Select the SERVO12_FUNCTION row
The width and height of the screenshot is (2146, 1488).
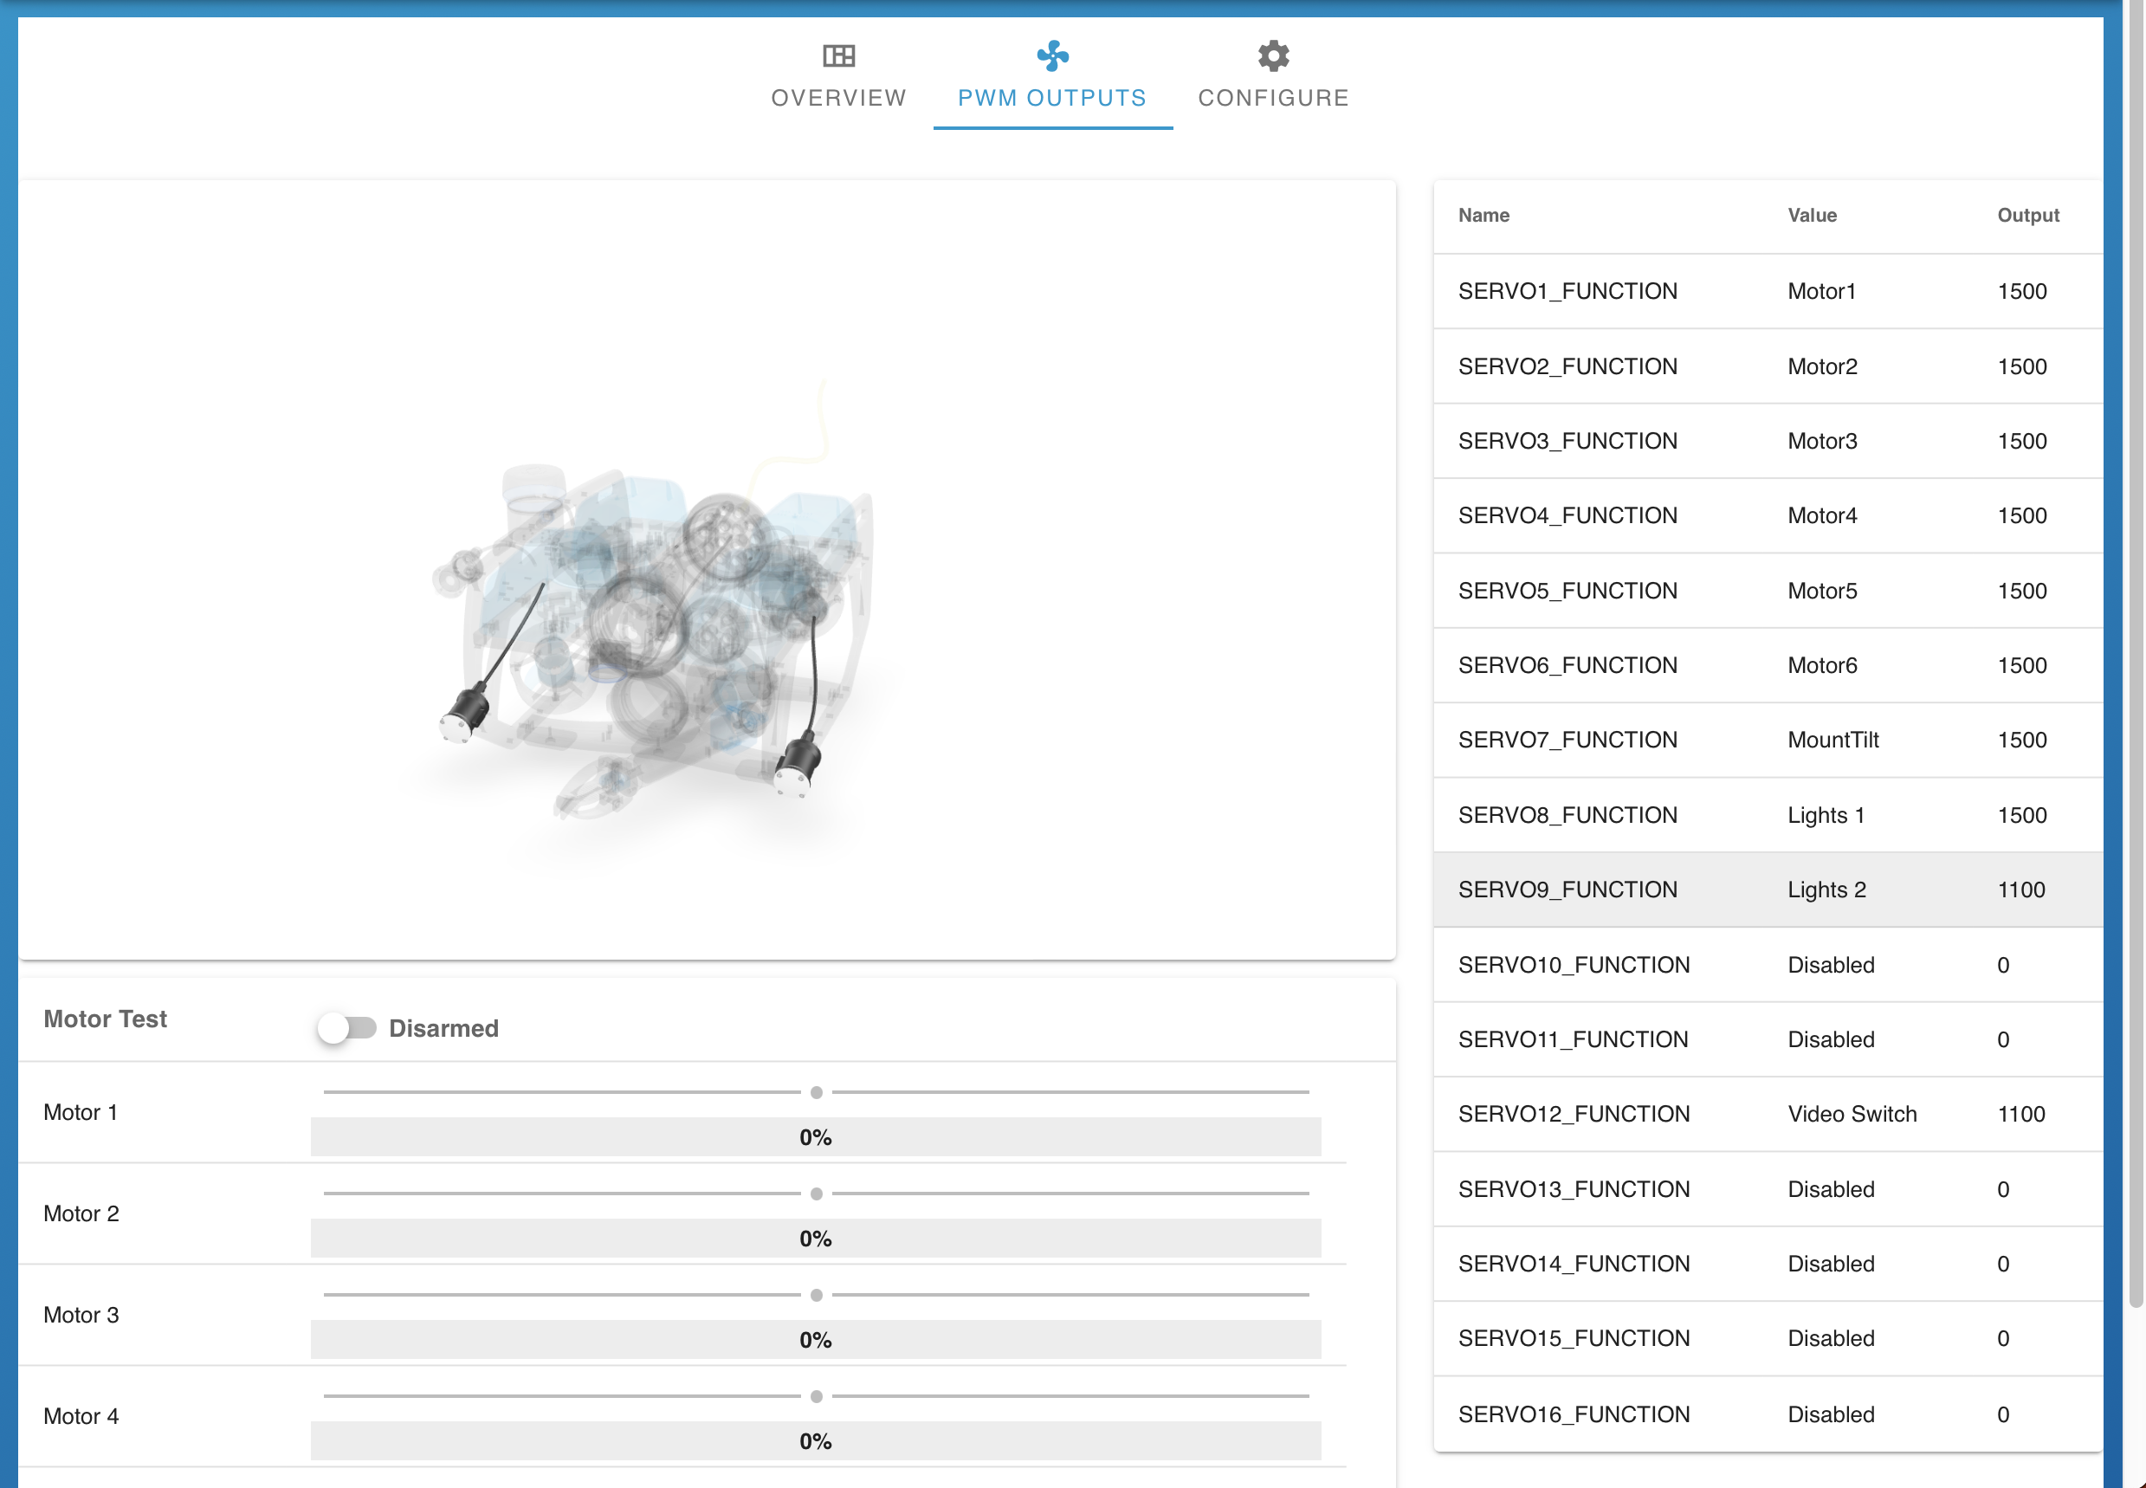coord(1768,1114)
